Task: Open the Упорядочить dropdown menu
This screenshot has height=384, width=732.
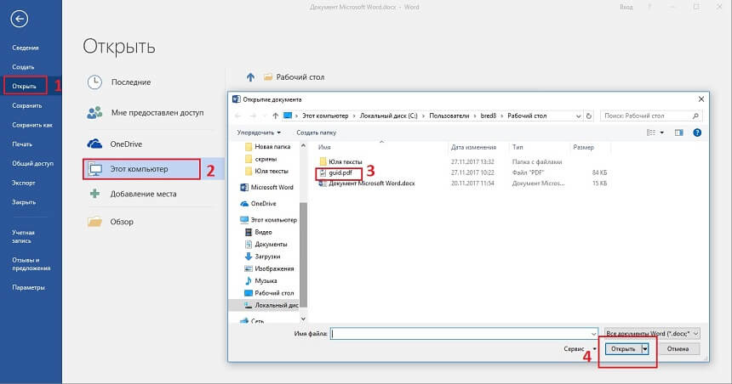Action: (x=259, y=133)
